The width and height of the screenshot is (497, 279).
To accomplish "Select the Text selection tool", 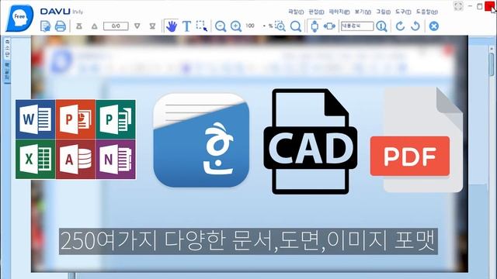I will (186, 26).
